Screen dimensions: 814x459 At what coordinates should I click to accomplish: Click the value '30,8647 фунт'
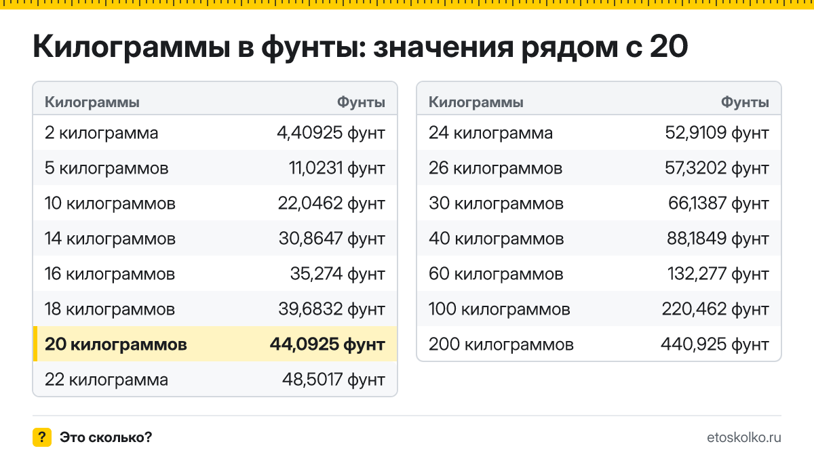click(x=332, y=239)
